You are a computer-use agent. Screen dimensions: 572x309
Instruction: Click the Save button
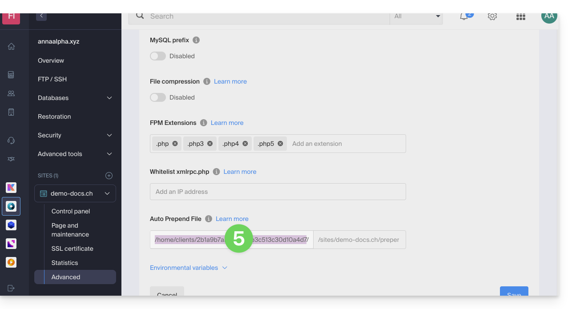(x=514, y=293)
